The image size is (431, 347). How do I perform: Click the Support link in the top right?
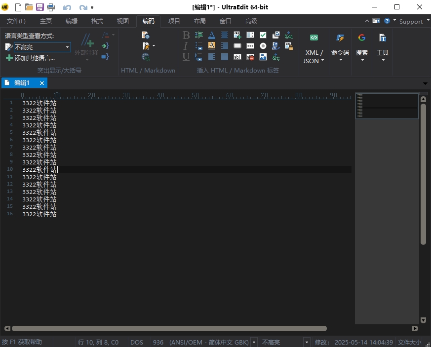tap(411, 21)
